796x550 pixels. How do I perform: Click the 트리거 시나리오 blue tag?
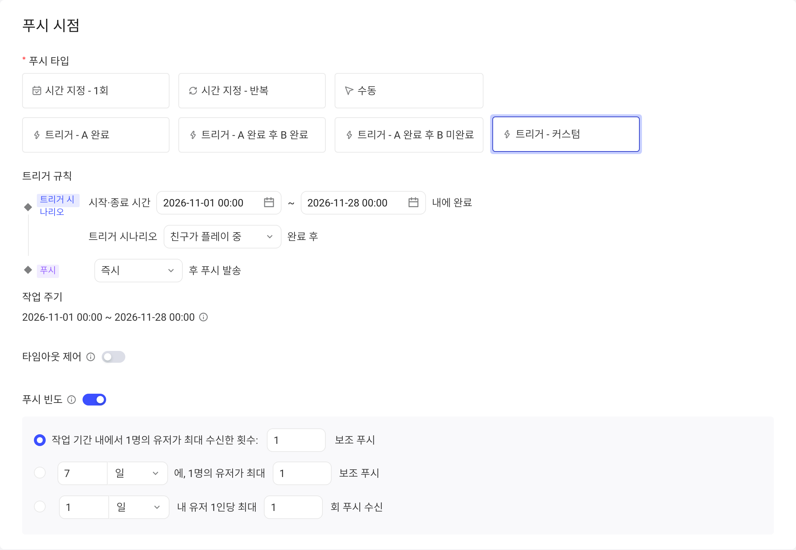pos(58,205)
